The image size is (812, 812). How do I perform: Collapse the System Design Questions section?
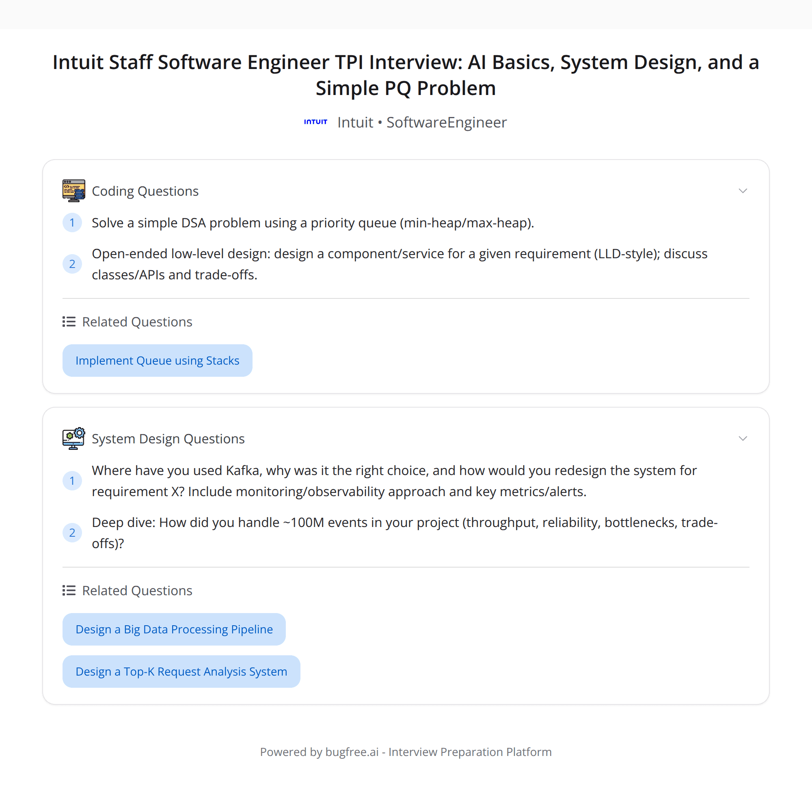743,438
